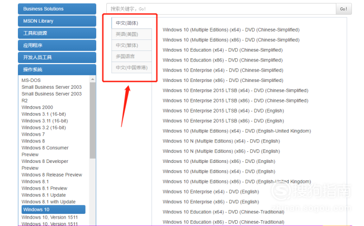Open Enterprise 2015 LTSB (x64) DVD (English)

tap(224, 111)
